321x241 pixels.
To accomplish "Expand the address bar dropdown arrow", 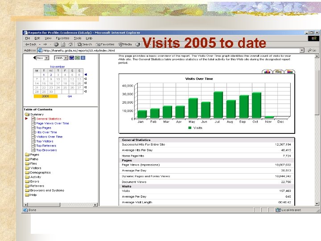I will [x=302, y=50].
